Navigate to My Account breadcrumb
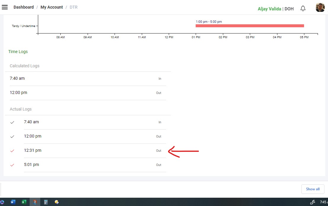328x206 pixels. [52, 7]
